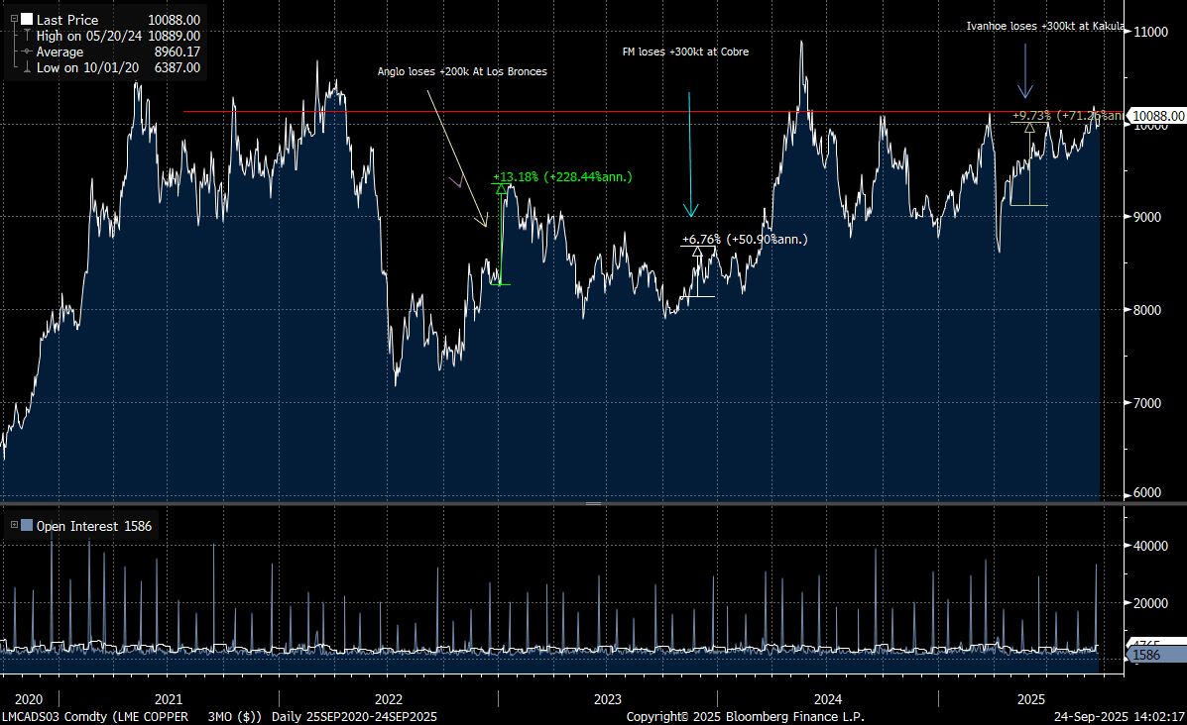Click the red horizontal resistance line
This screenshot has width=1187, height=725.
coord(595,112)
